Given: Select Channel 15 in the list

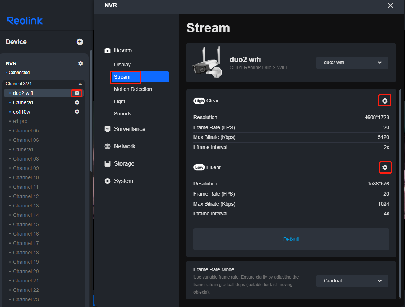Looking at the screenshot, I should [x=26, y=224].
